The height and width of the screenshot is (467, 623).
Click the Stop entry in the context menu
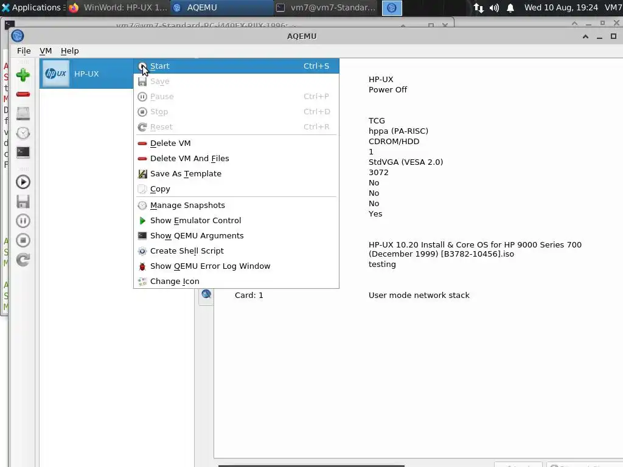237,112
